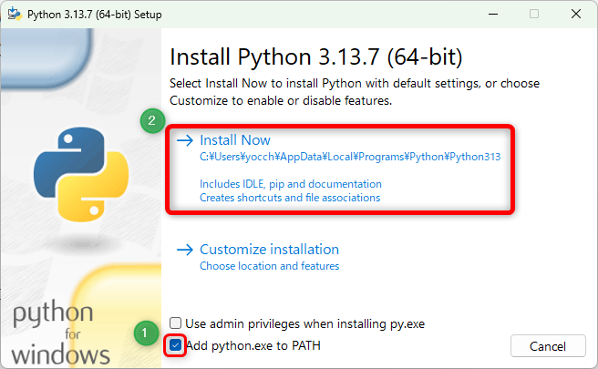Click the Customize installation arrow icon
The image size is (598, 369).
pyautogui.click(x=185, y=250)
